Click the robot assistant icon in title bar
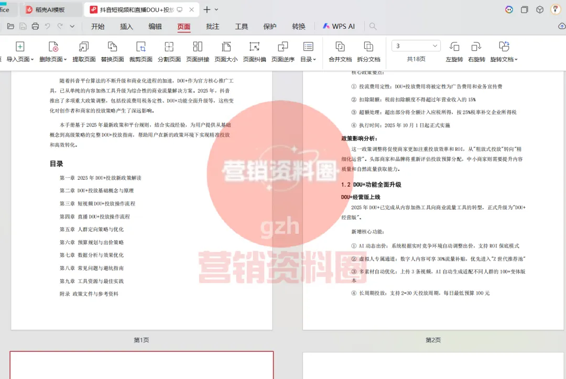The image size is (566, 379). [x=509, y=10]
